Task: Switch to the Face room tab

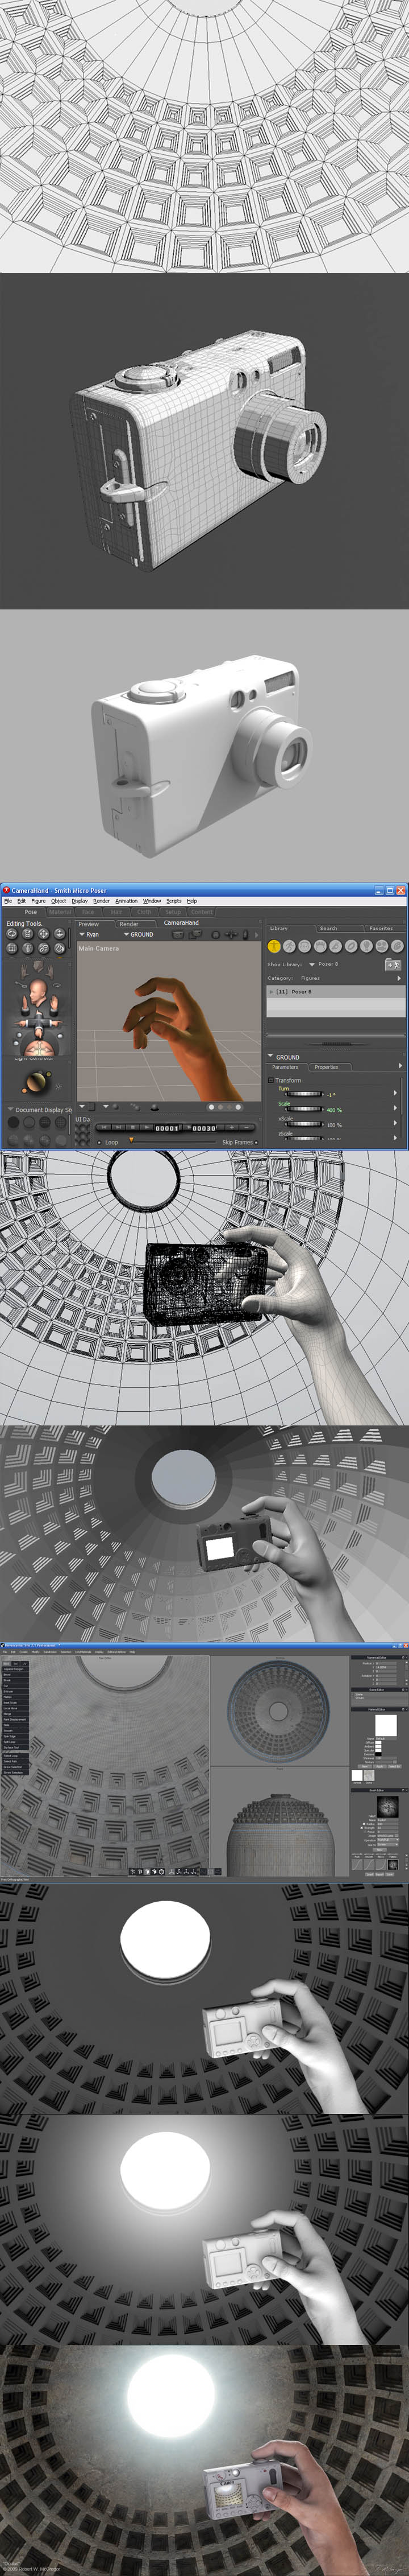Action: (88, 912)
